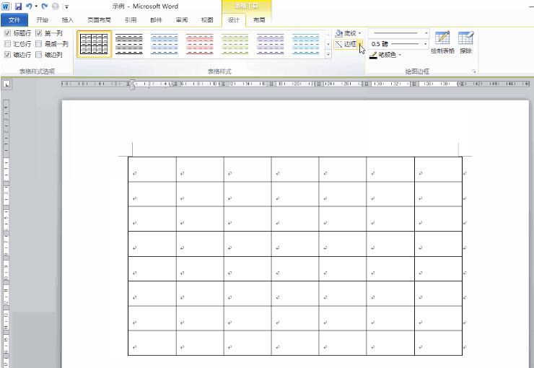Go to next row of table styles gallery
The image size is (534, 368).
coord(328,44)
